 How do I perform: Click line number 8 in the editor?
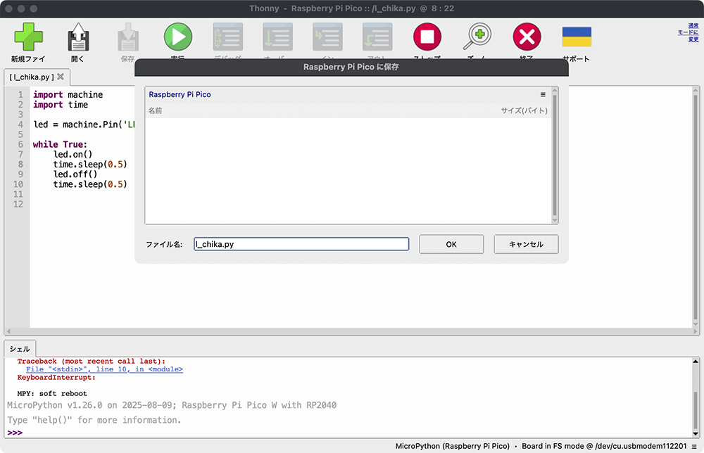(20, 164)
